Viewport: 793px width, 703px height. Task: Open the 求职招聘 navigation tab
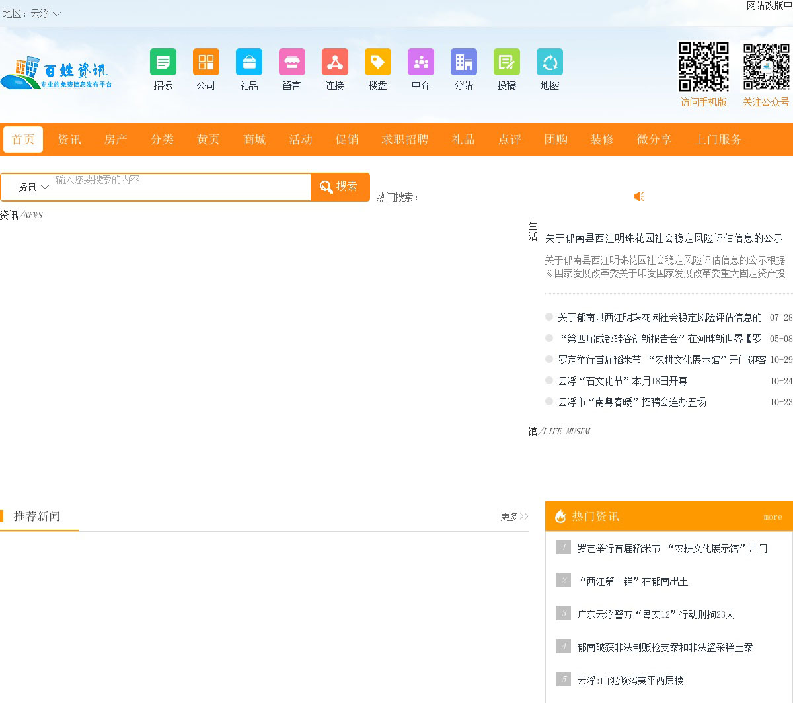pyautogui.click(x=404, y=140)
